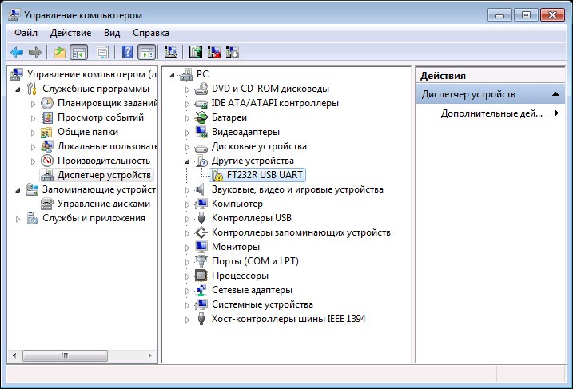Expand IDE ATA/ATAPI контроллеры node
This screenshot has width=573, height=389.
point(187,104)
